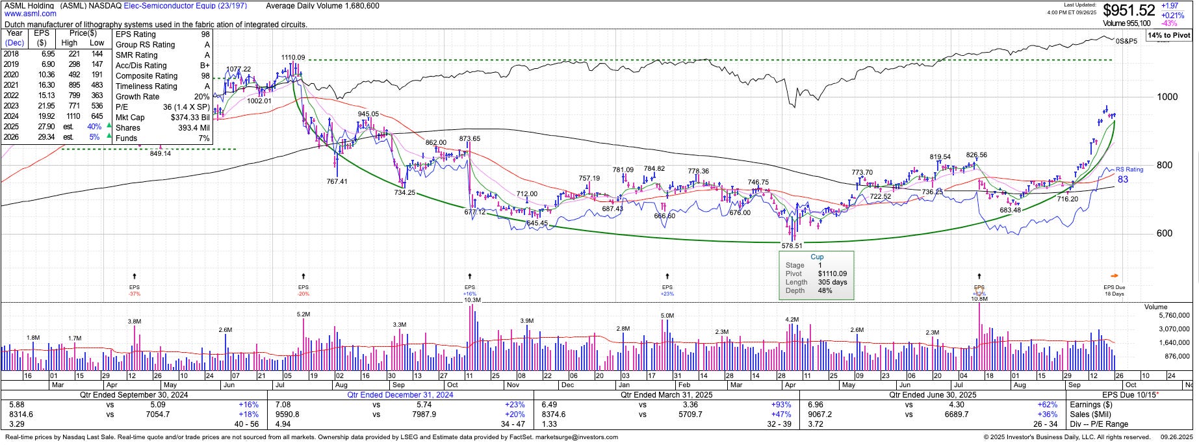Click the Sales ($Mil) row label
Viewport: 1199px width, 445px height.
tap(1089, 414)
